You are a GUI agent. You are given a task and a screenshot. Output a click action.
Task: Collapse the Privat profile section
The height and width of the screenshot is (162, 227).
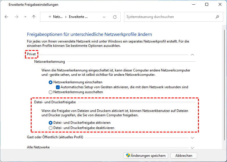pos(192,54)
